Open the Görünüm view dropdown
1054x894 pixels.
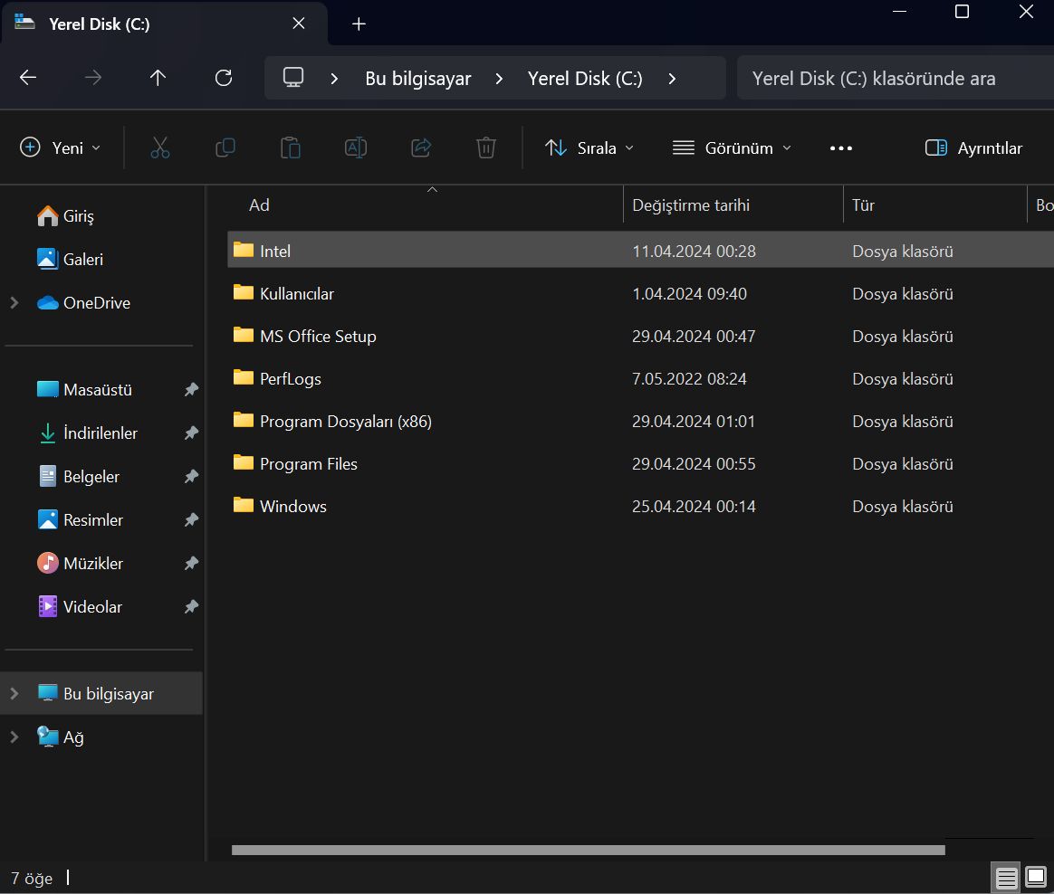click(732, 147)
